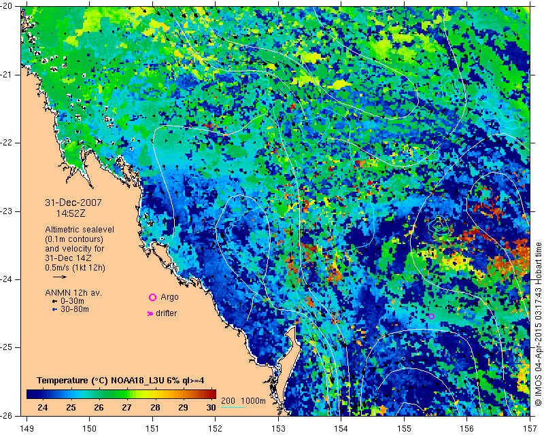Viewport: 544px width, 435px height.
Task: Click the '200' bathymetry label
Action: click(x=228, y=401)
